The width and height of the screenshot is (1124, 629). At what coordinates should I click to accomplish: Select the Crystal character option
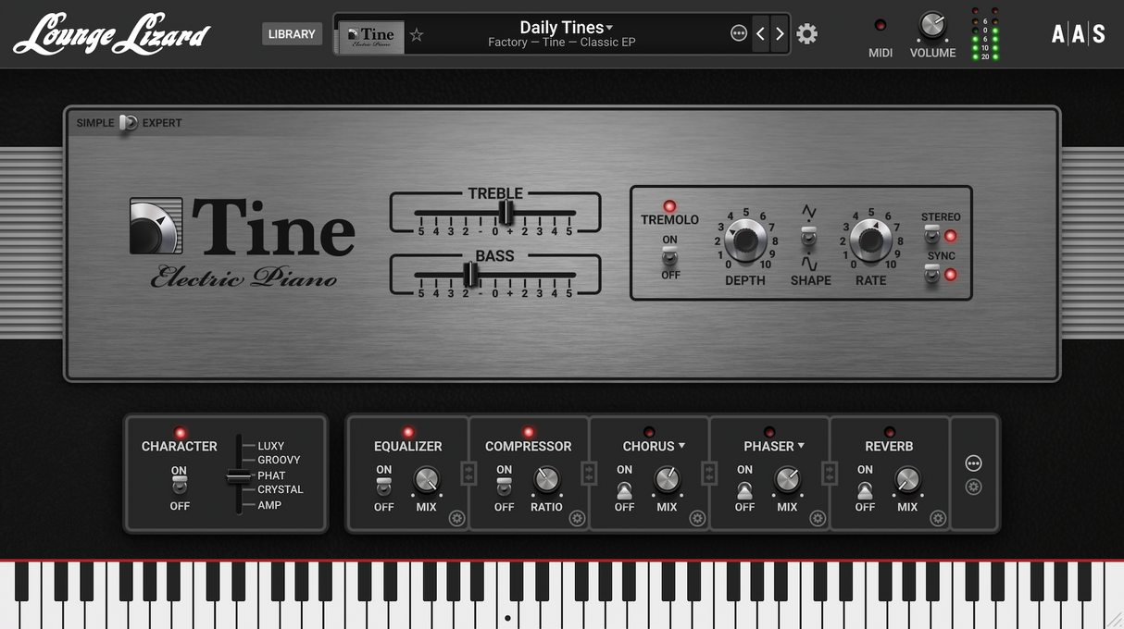280,489
